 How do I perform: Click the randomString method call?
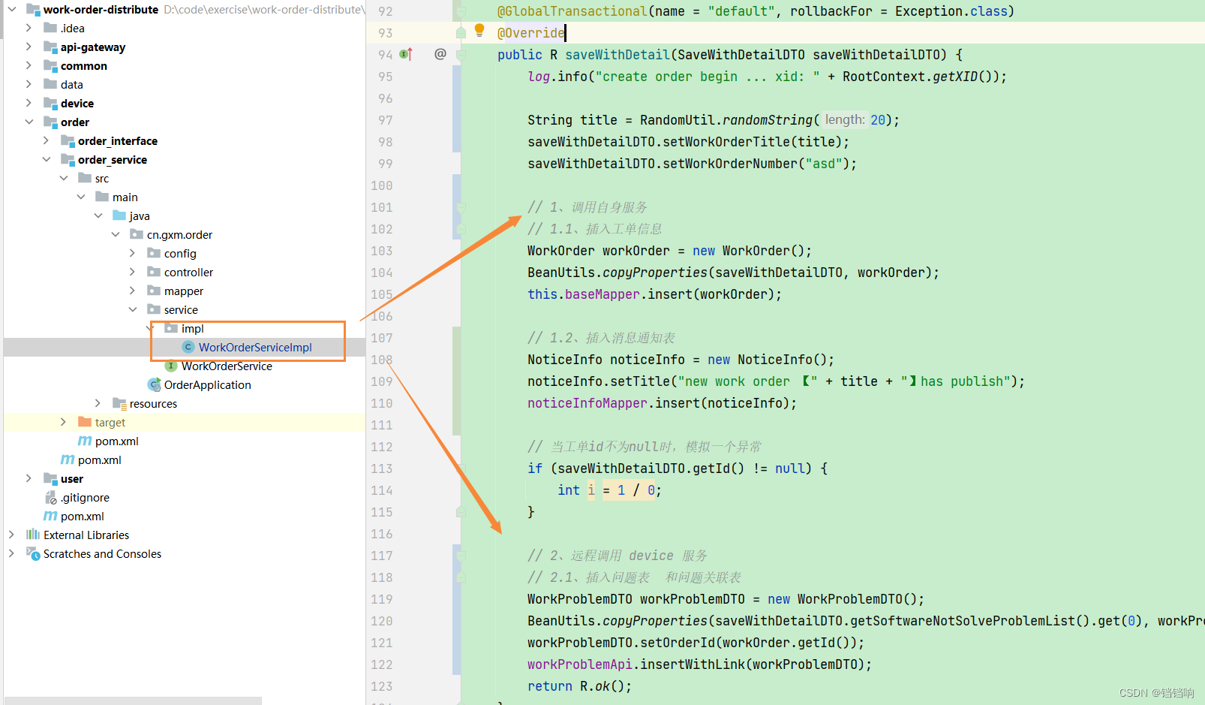[x=768, y=120]
